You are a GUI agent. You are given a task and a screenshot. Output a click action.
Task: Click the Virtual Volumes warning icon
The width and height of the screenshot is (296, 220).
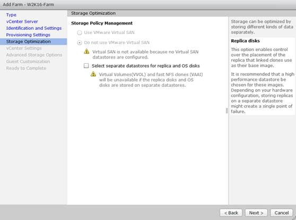pyautogui.click(x=93, y=74)
